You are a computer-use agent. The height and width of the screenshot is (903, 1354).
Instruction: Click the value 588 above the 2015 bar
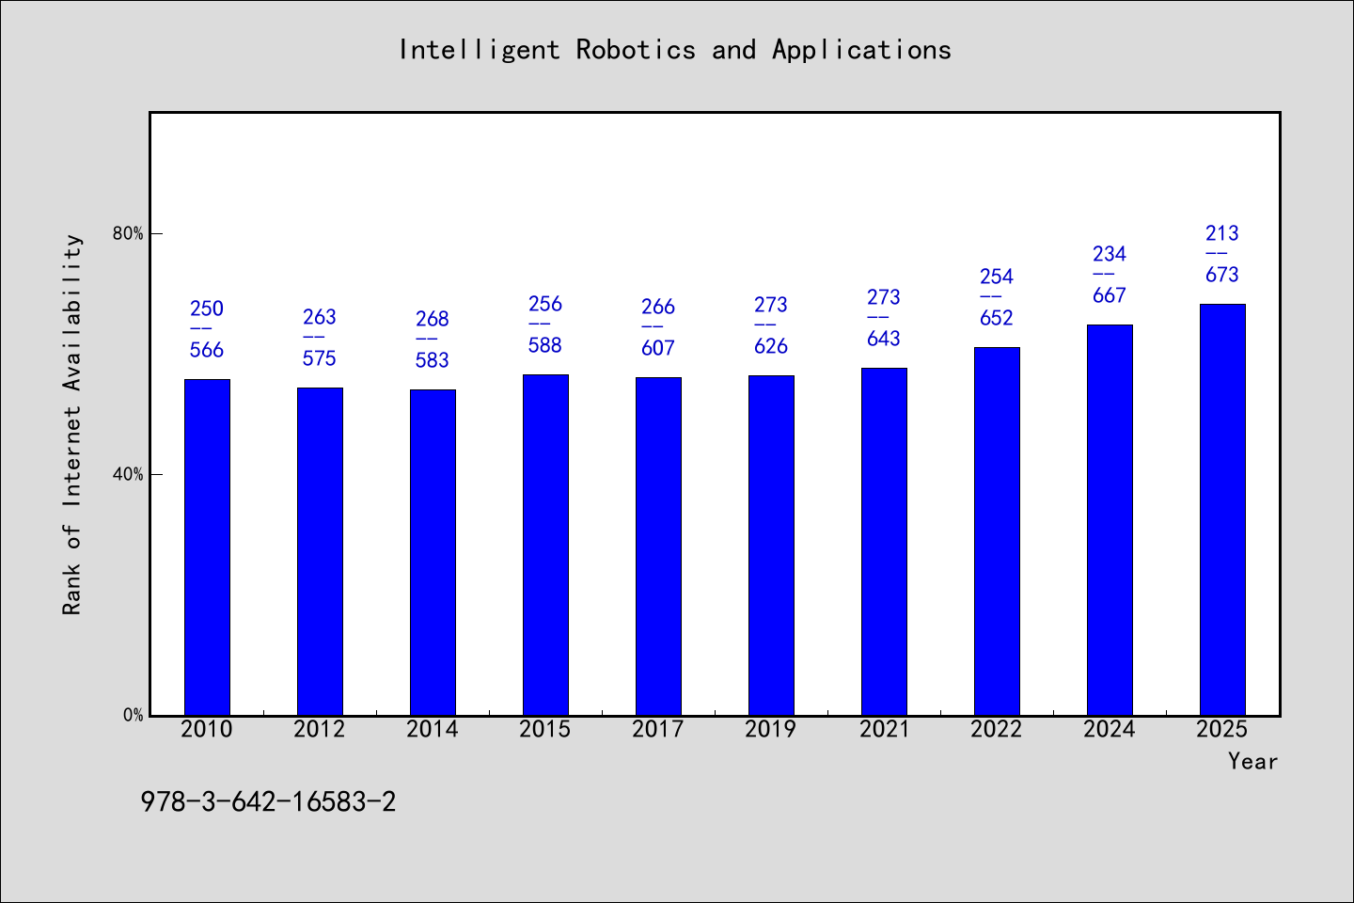[545, 345]
